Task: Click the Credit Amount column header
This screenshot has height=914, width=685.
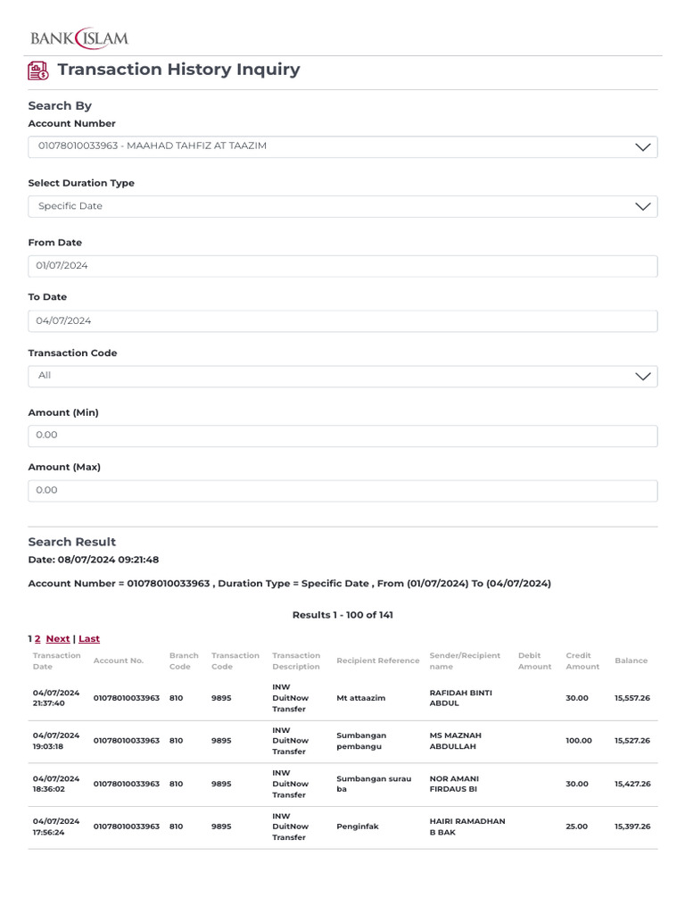Action: pyautogui.click(x=582, y=661)
